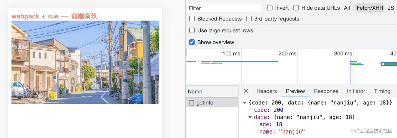Enable Blocked Requests checkbox
Viewport: 397px width, 138px height.
[x=192, y=19]
